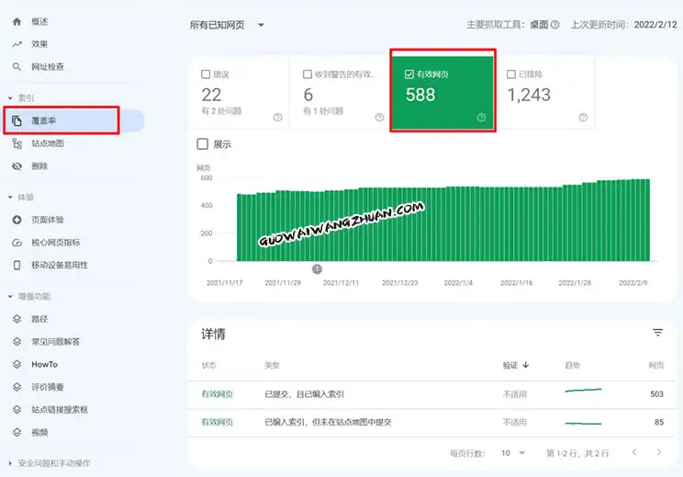Click the layers icon beside 常见问题解答
Screen dimensions: 683x477
tap(17, 342)
